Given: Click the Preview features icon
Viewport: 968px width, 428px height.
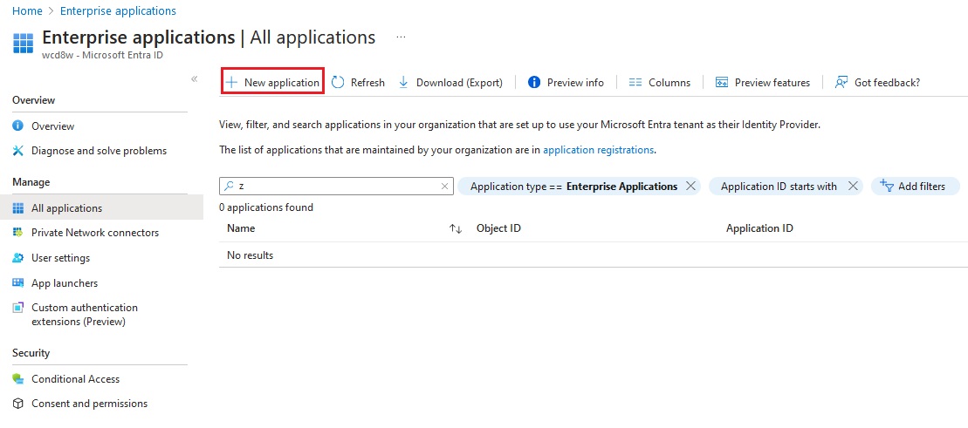Looking at the screenshot, I should point(722,82).
